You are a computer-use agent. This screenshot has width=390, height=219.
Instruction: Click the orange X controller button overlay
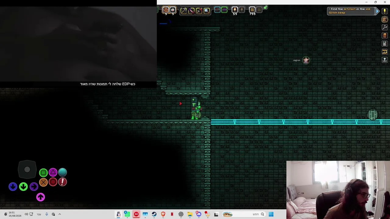coord(43,182)
